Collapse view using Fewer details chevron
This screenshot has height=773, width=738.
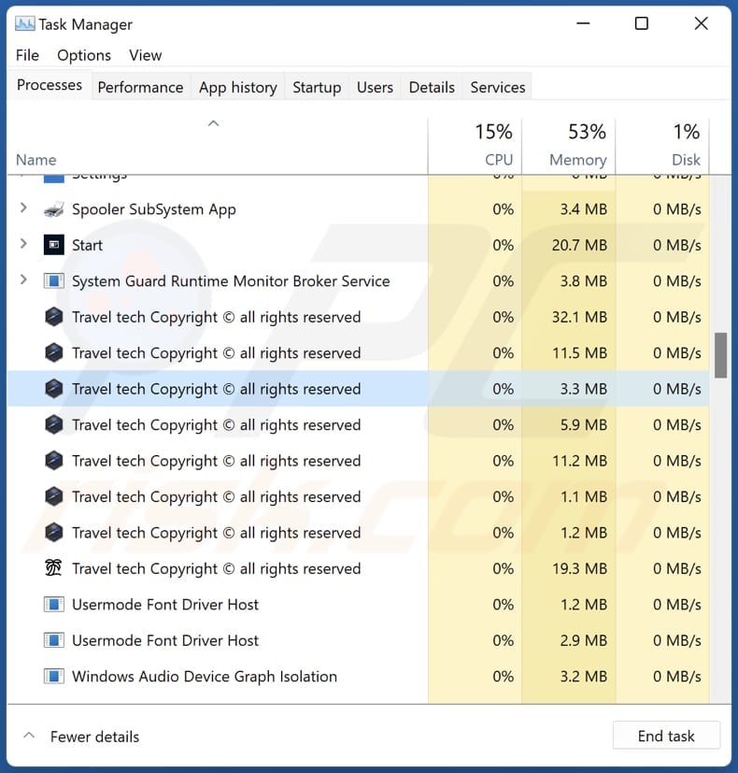(x=29, y=736)
